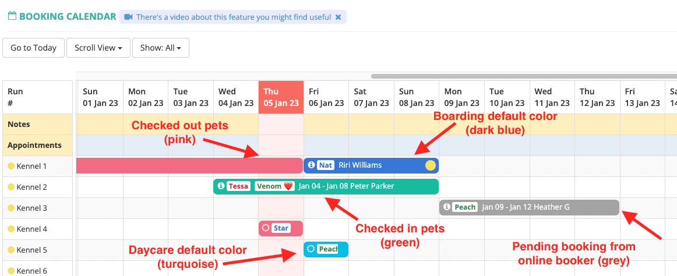Open the Tessa pet tag
Image resolution: width=677 pixels, height=276 pixels.
(238, 186)
